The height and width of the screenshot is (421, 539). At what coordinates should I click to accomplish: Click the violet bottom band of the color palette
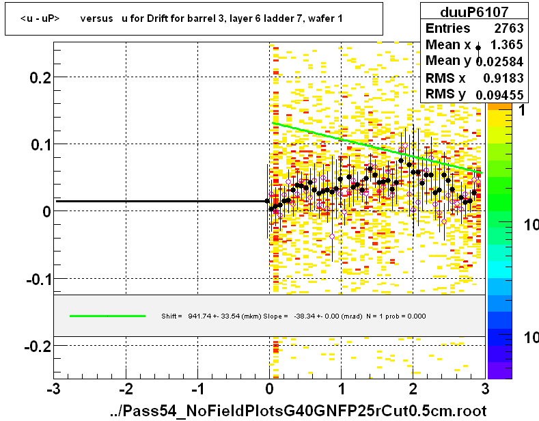click(500, 370)
